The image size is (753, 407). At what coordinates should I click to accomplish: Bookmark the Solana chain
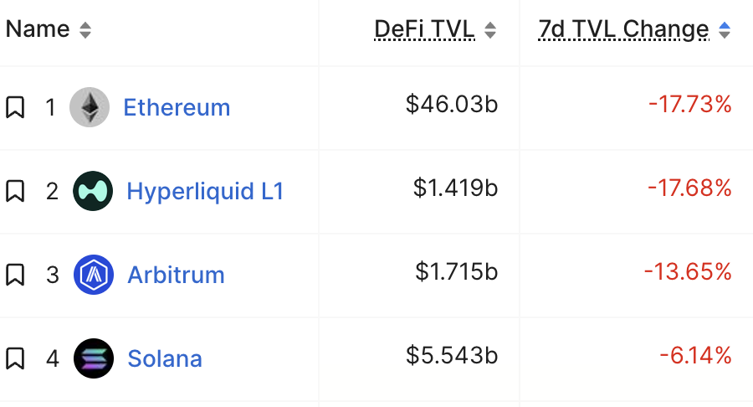tap(15, 358)
